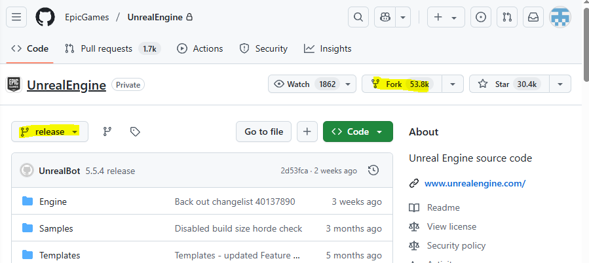Click the Engine folder icon
589x263 pixels.
(x=28, y=202)
